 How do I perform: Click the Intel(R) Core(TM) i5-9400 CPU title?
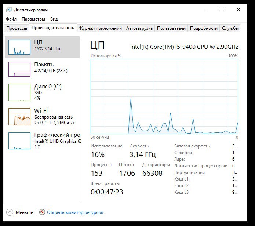click(184, 47)
